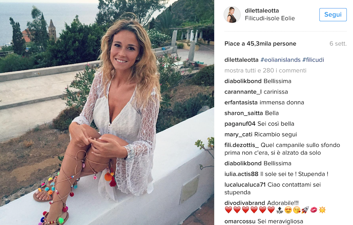Screen dimensions: 353x225
Task: Open erfantasista commenter profile
Action: (241, 102)
